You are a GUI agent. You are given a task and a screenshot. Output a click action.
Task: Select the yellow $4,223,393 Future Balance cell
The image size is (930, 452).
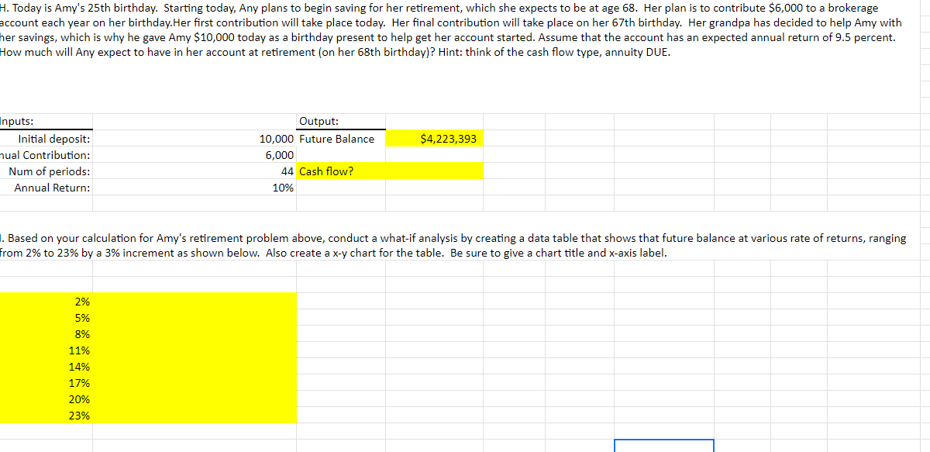[434, 138]
